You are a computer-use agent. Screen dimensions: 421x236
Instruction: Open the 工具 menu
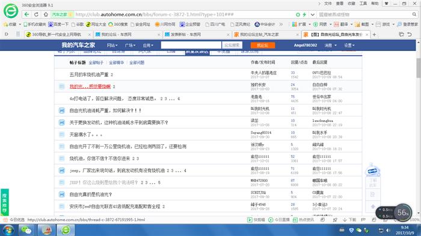(363, 4)
